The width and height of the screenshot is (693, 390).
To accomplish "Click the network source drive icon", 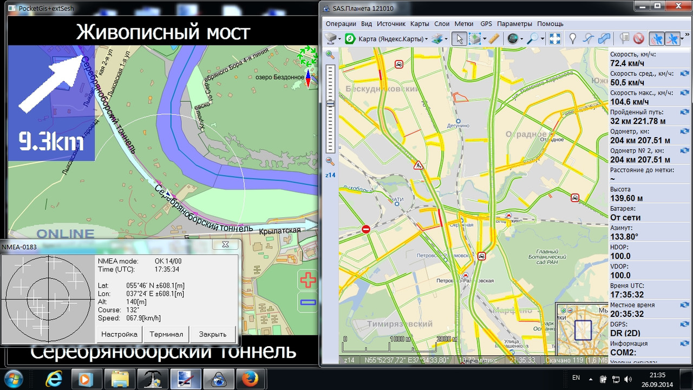I will (331, 38).
